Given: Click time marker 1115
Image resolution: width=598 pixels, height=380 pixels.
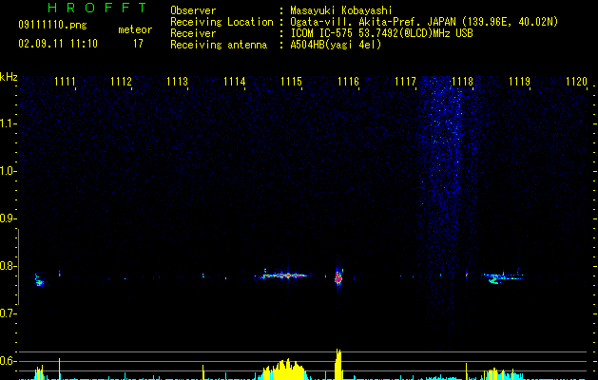Looking at the screenshot, I should coord(291,82).
